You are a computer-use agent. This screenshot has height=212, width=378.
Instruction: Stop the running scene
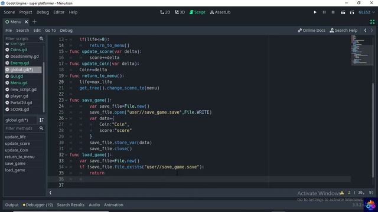tap(333, 12)
